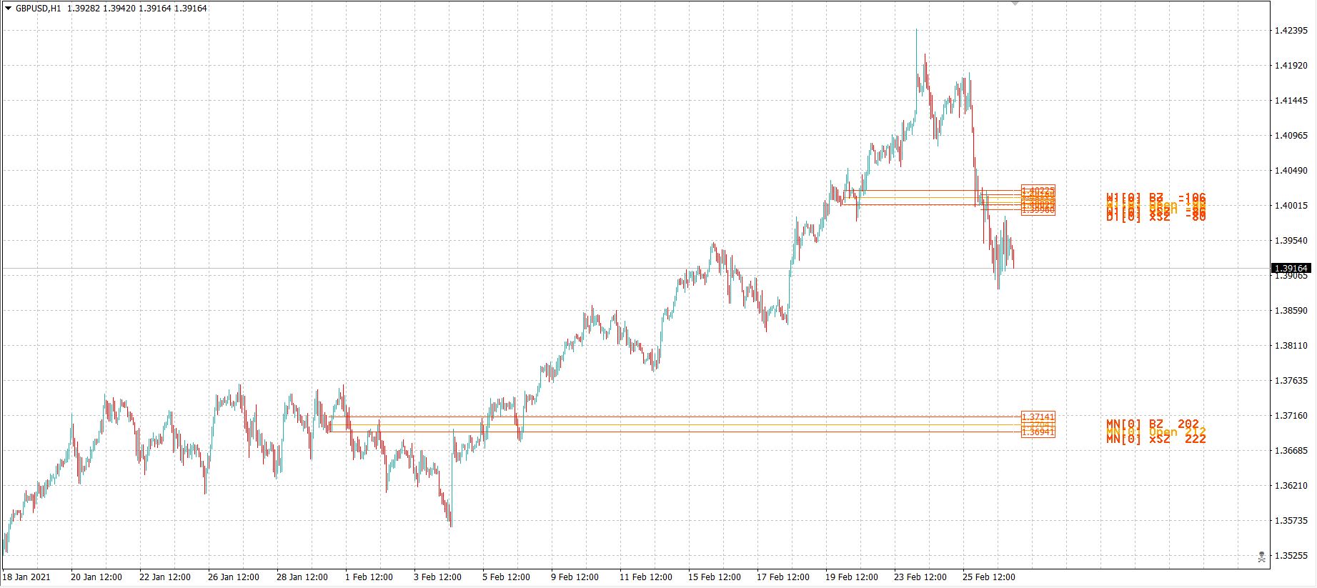
Task: Click the '5 Feb 12:00' time axis label
Action: click(506, 577)
